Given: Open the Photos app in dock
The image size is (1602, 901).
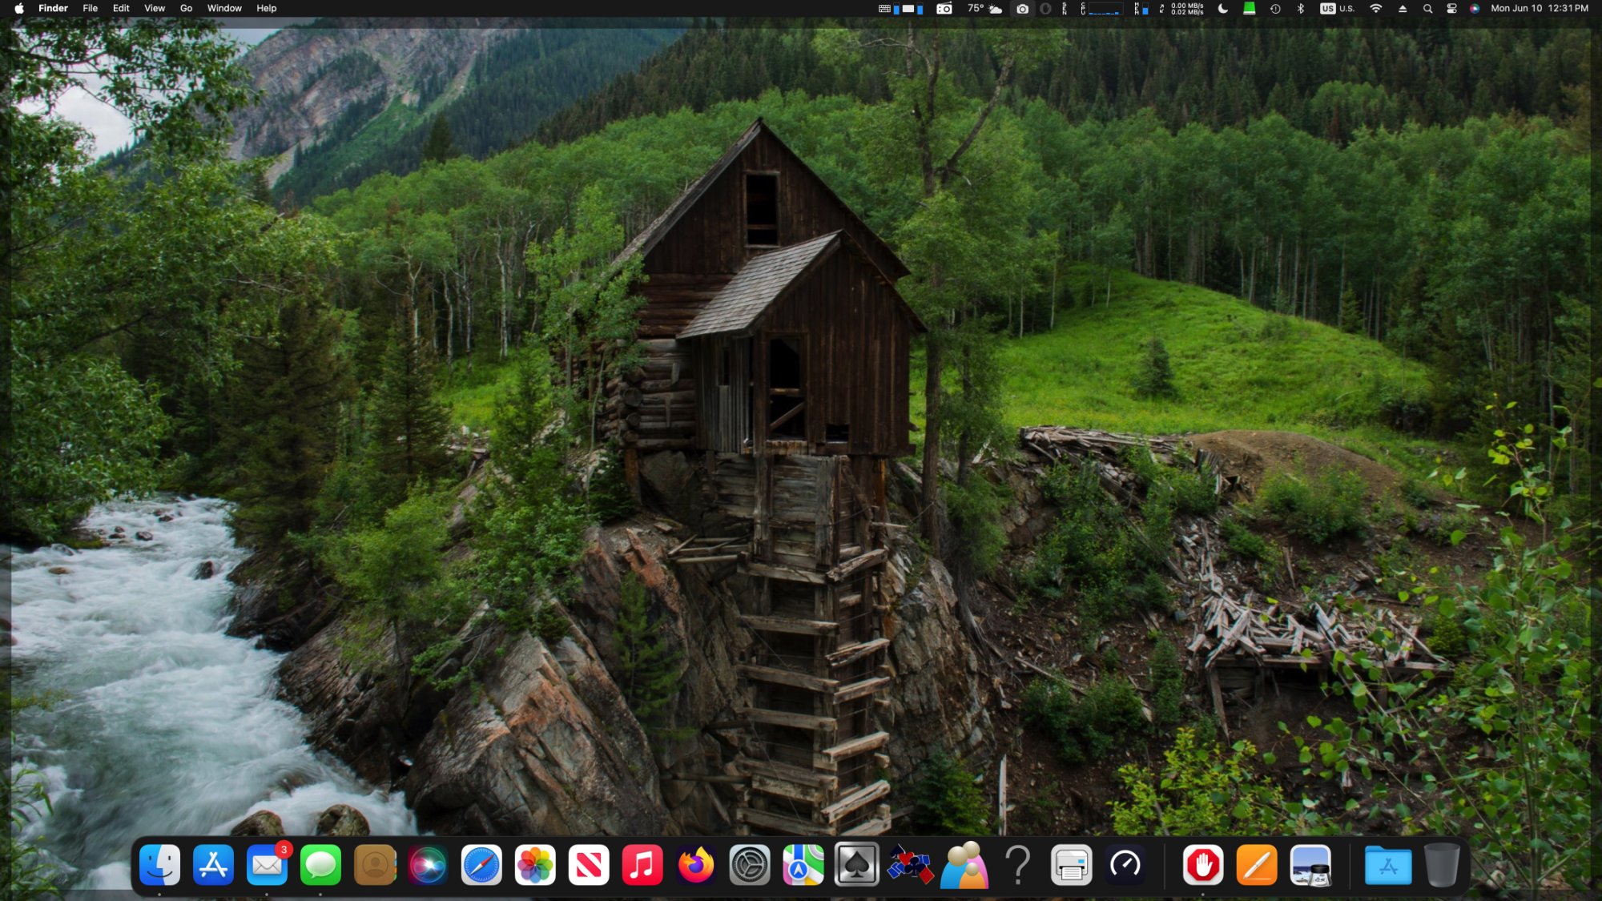Looking at the screenshot, I should pyautogui.click(x=535, y=865).
